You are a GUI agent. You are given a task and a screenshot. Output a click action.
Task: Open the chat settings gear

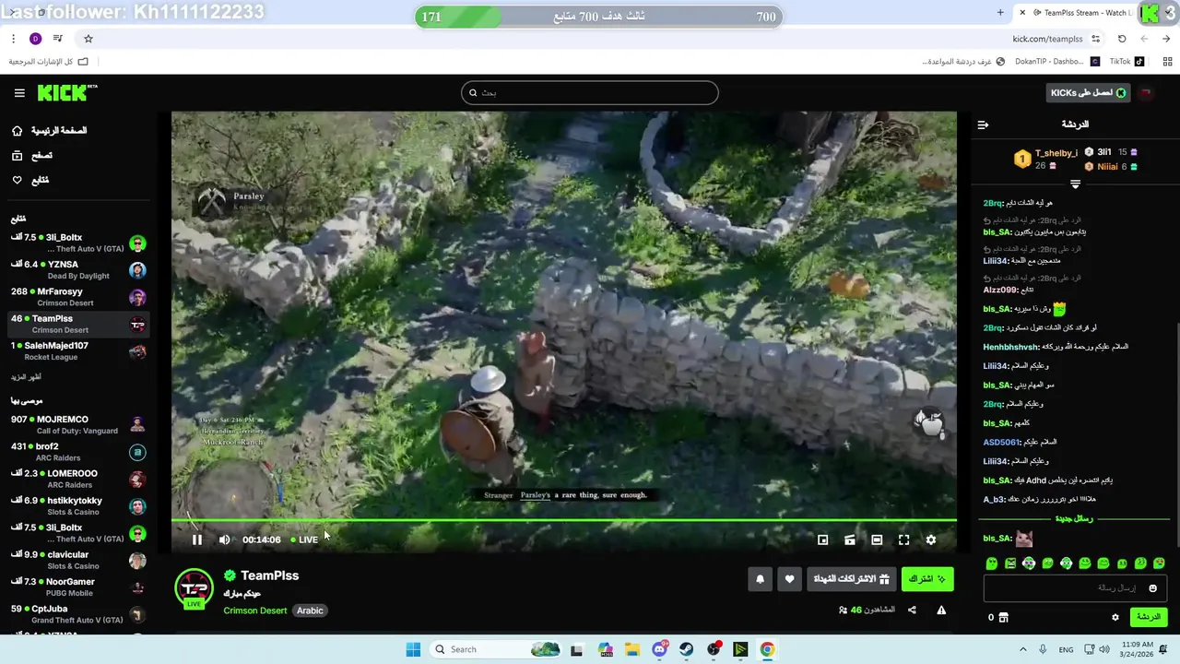[1115, 617]
